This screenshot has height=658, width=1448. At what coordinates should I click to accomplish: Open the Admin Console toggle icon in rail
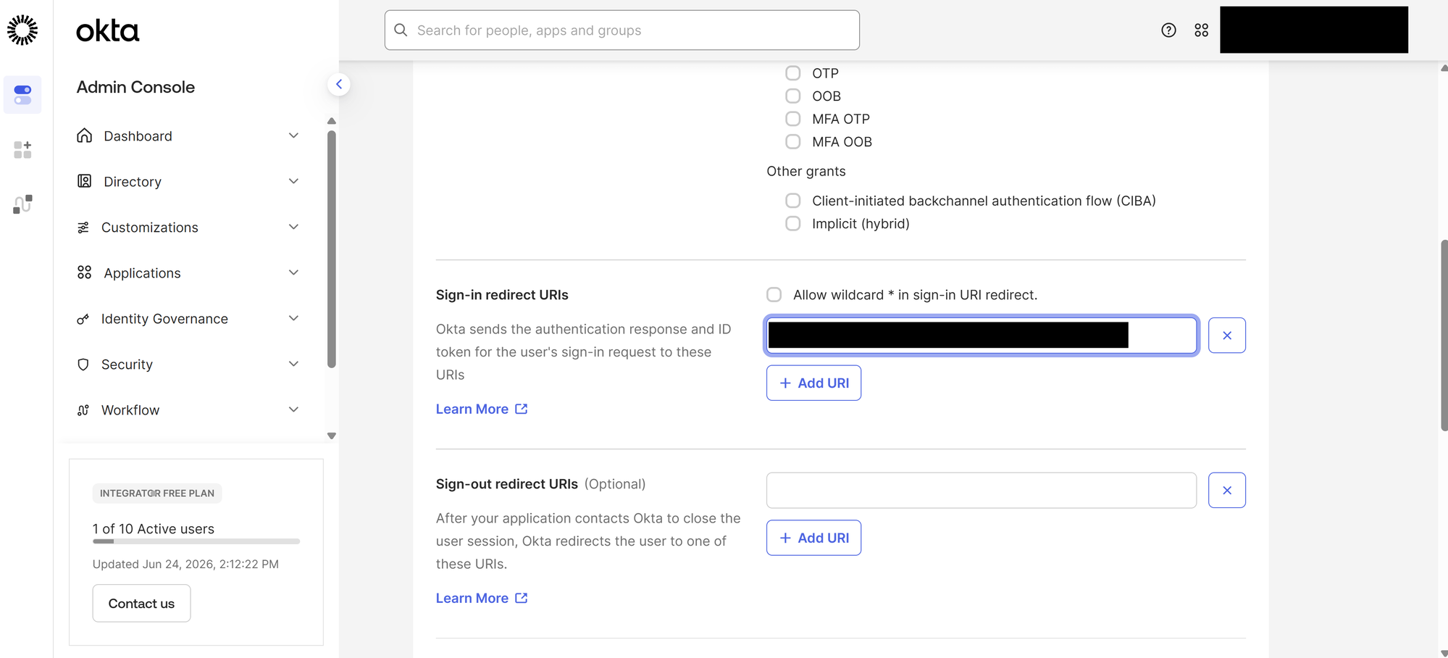[x=22, y=95]
